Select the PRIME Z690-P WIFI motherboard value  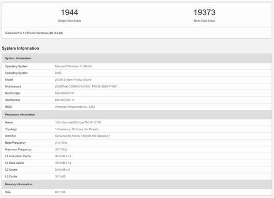pos(86,86)
